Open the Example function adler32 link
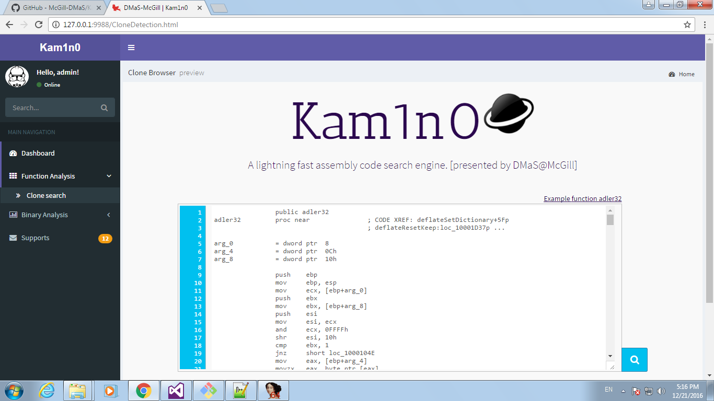 [583, 198]
